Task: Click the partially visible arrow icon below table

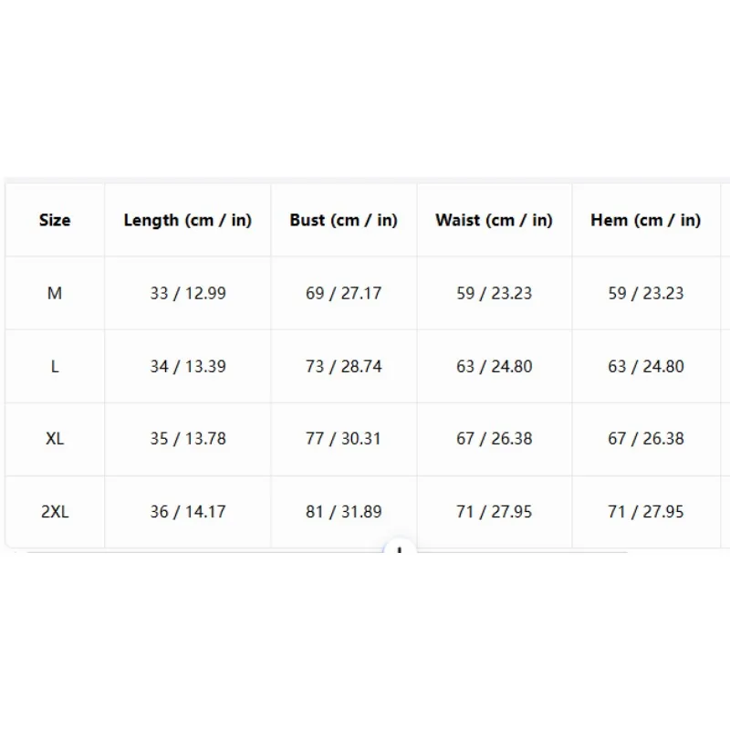Action: pos(399,547)
